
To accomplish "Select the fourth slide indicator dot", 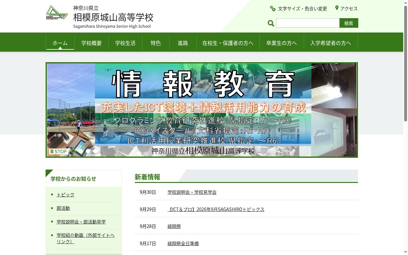I will tap(95, 151).
